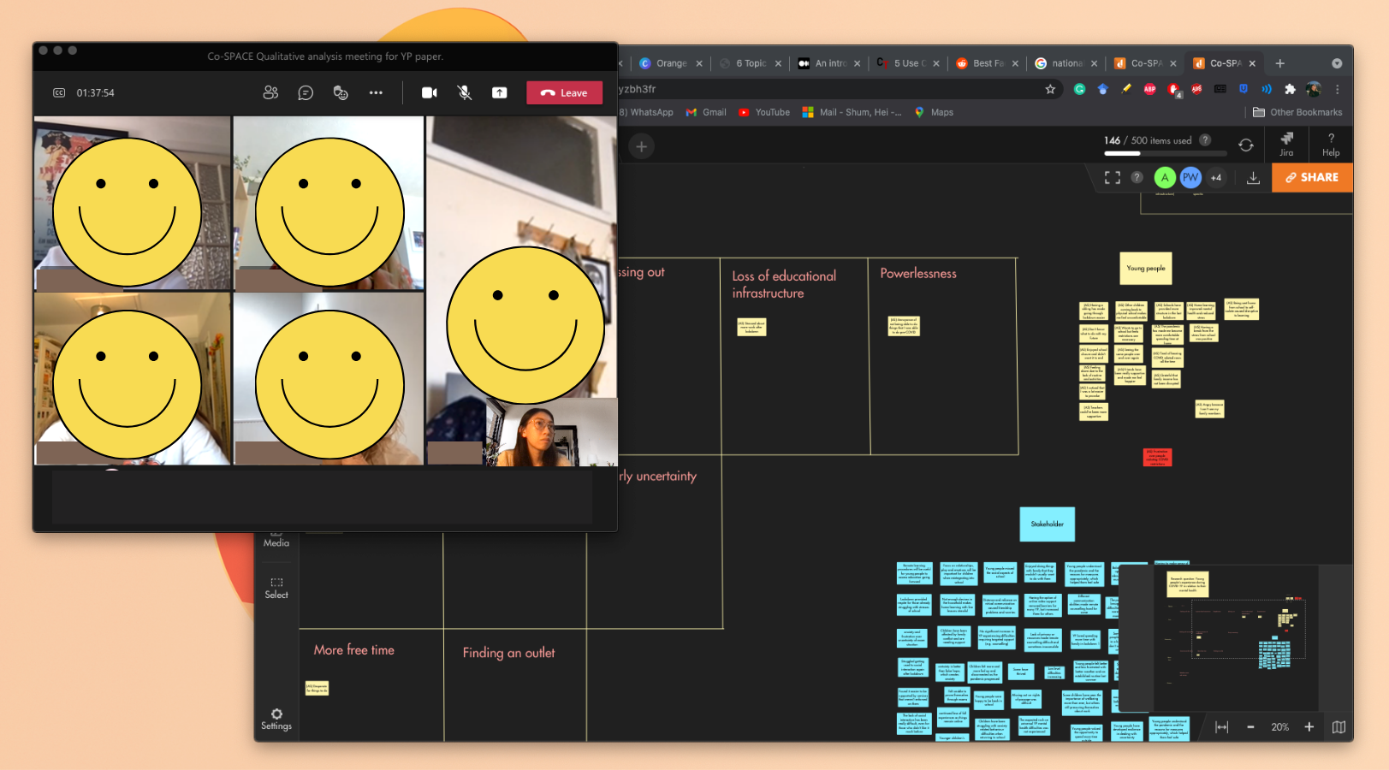The width and height of the screenshot is (1389, 770).
Task: Open Mail - Shum, Hei bookmark
Action: point(852,112)
